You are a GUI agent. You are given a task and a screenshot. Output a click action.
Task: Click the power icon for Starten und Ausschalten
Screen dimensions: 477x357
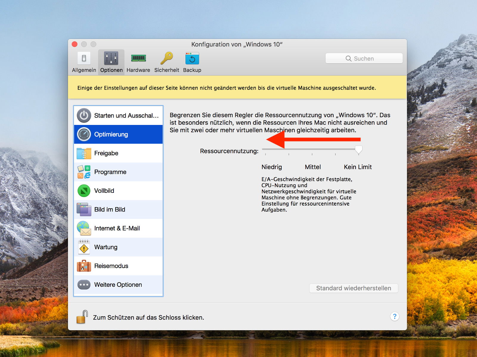point(84,115)
